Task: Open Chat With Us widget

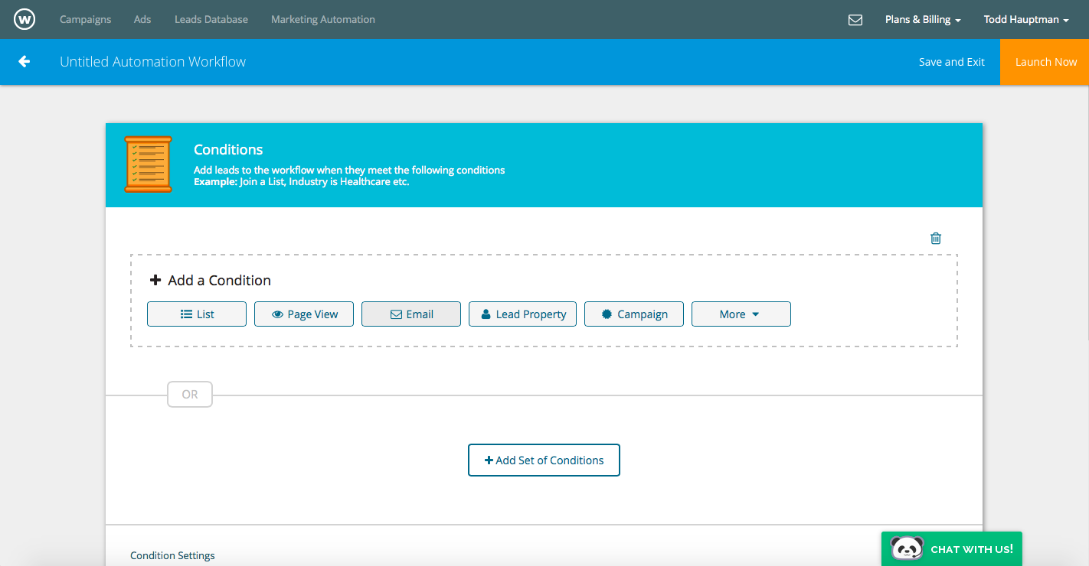Action: tap(952, 549)
